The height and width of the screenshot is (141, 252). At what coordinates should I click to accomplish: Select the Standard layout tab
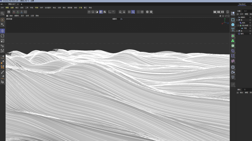242,4
